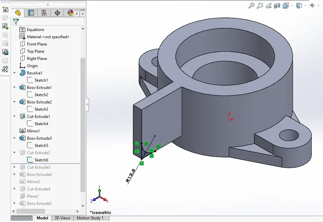Select the Mirror2 feature
This screenshot has height=222, width=323.
pyautogui.click(x=30, y=181)
